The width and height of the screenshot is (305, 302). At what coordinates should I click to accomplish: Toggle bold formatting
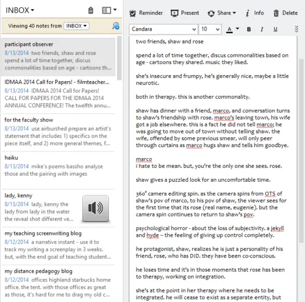pos(249,29)
